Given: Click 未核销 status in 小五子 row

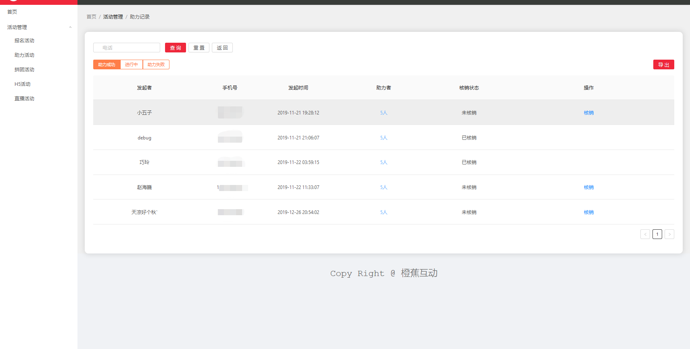Looking at the screenshot, I should click(x=469, y=113).
